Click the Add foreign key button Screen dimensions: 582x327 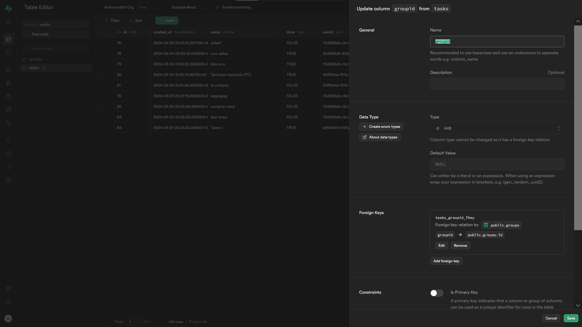446,261
